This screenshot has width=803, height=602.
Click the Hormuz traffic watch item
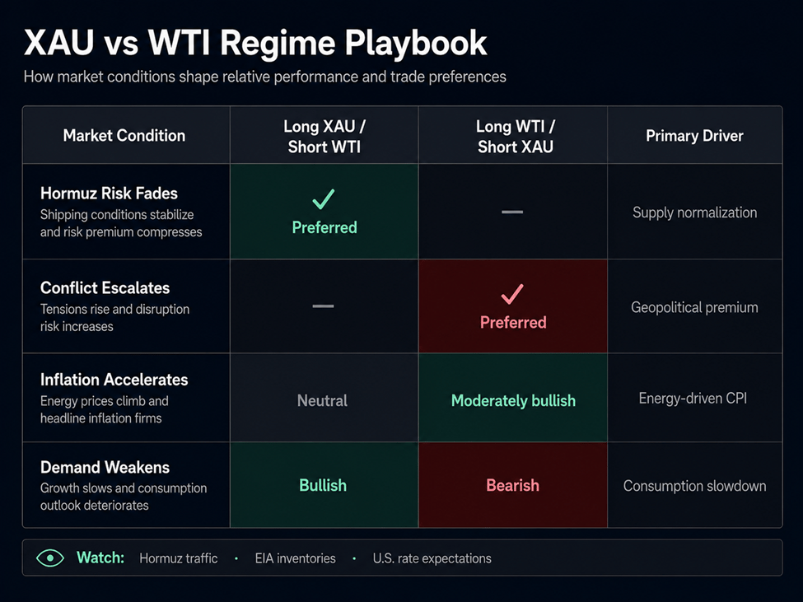(178, 558)
